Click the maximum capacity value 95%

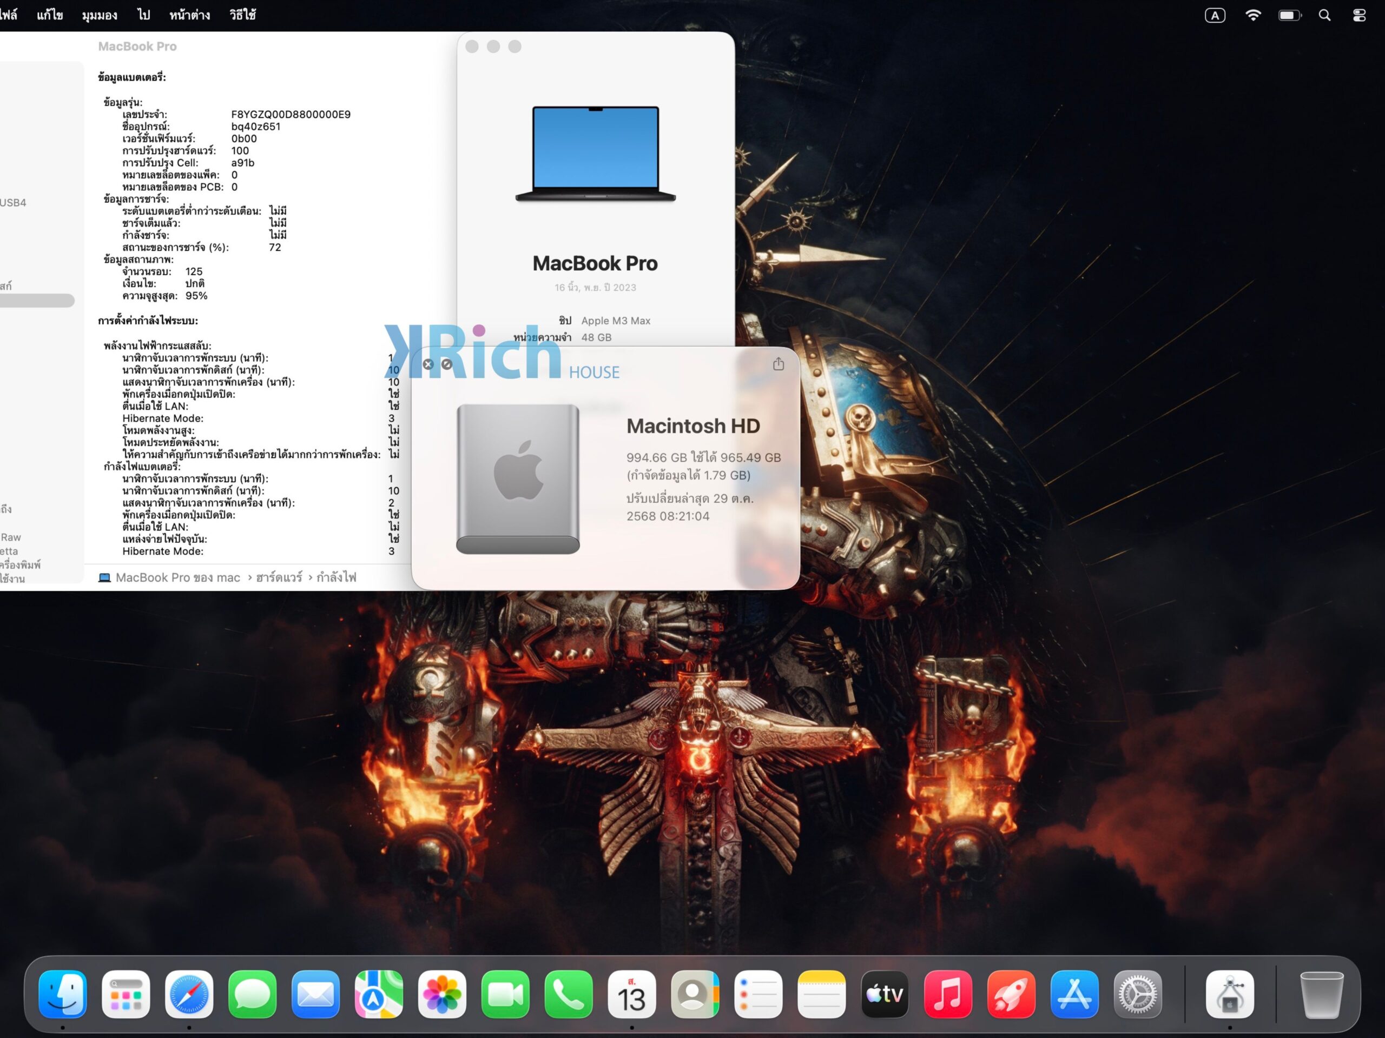click(x=196, y=296)
